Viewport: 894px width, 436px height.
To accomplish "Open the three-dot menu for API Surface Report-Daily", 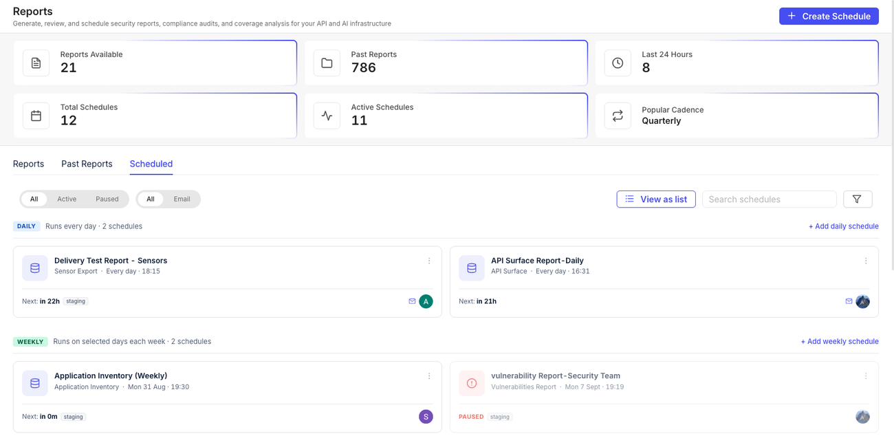I will [866, 261].
